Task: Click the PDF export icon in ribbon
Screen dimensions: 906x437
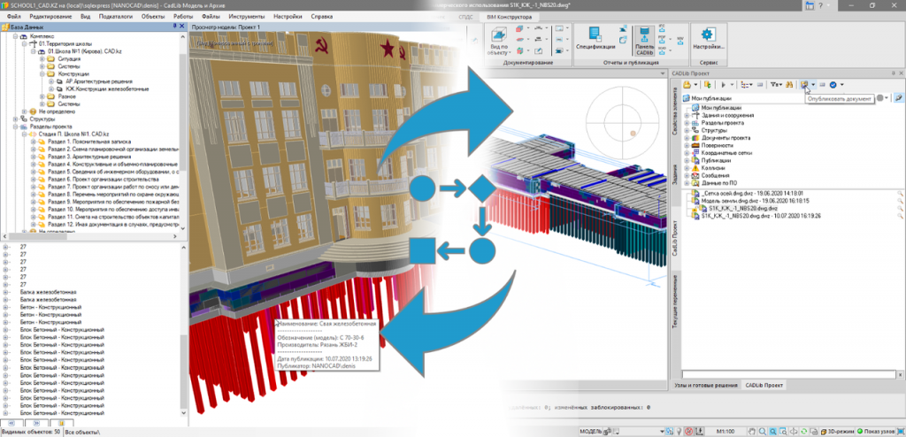Action: [662, 38]
